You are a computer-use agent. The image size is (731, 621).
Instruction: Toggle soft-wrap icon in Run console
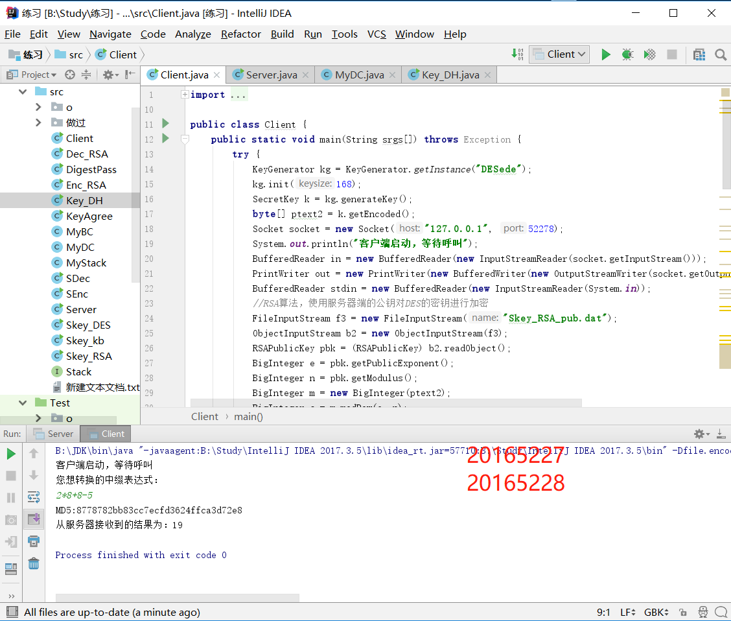click(x=34, y=497)
